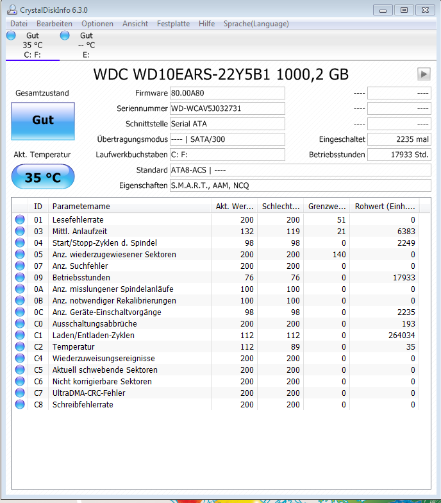The height and width of the screenshot is (503, 441).
Task: Click status orb for Betriebsstunden row 09
Action: point(20,277)
